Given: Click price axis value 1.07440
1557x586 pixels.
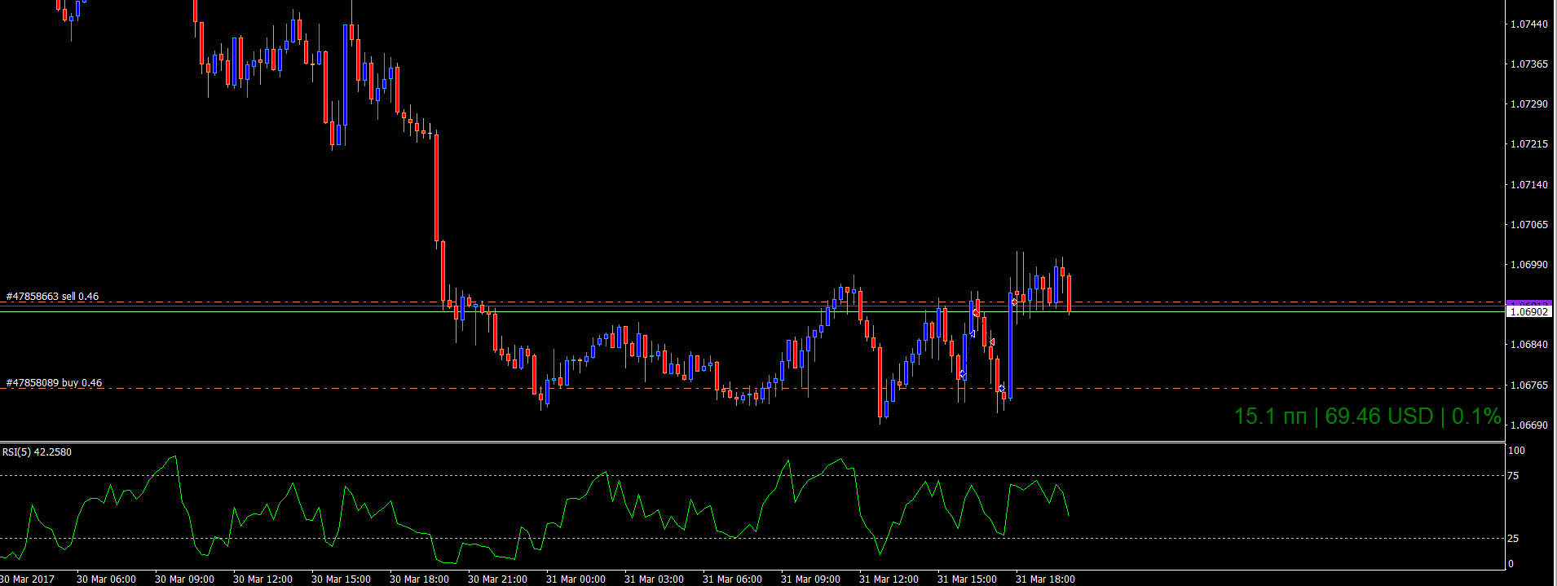Looking at the screenshot, I should [1529, 24].
